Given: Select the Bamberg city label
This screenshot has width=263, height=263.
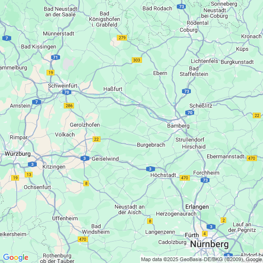Looking at the screenshot, I should 178,126.
